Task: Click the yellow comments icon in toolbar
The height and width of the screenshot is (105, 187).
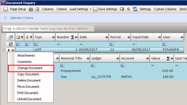Action: 122,9
